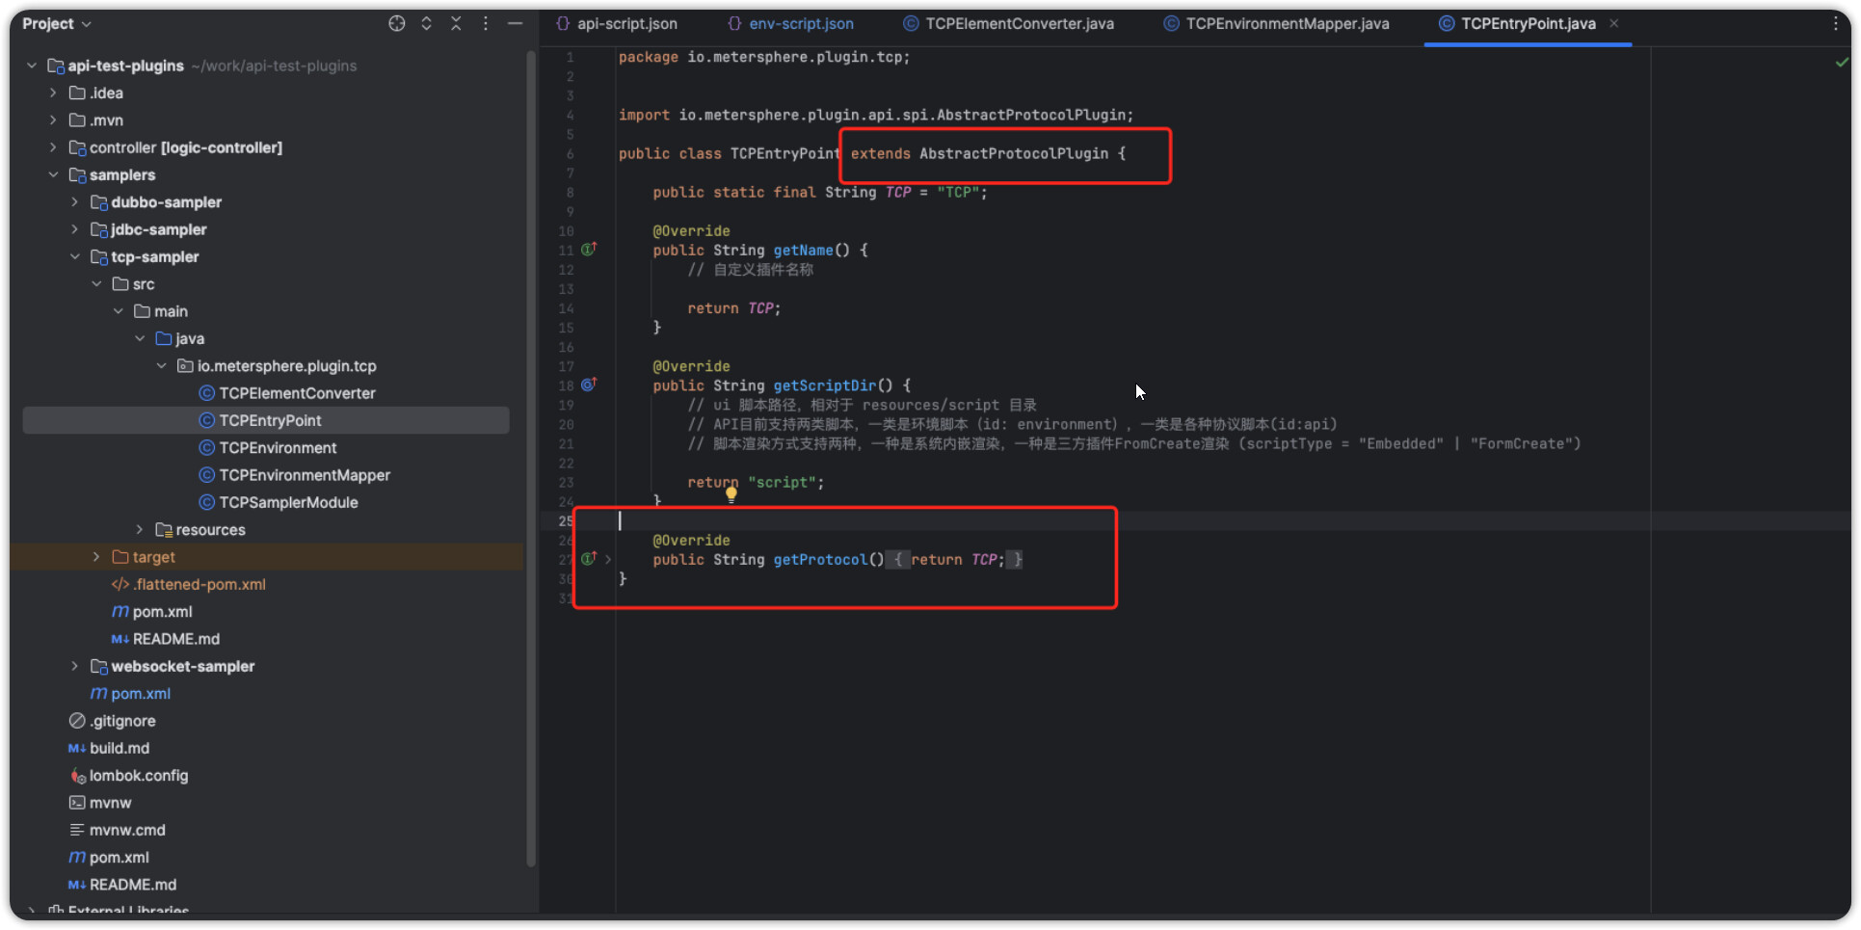The width and height of the screenshot is (1861, 930).
Task: Collapse the tcp-sampler module
Action: (74, 256)
